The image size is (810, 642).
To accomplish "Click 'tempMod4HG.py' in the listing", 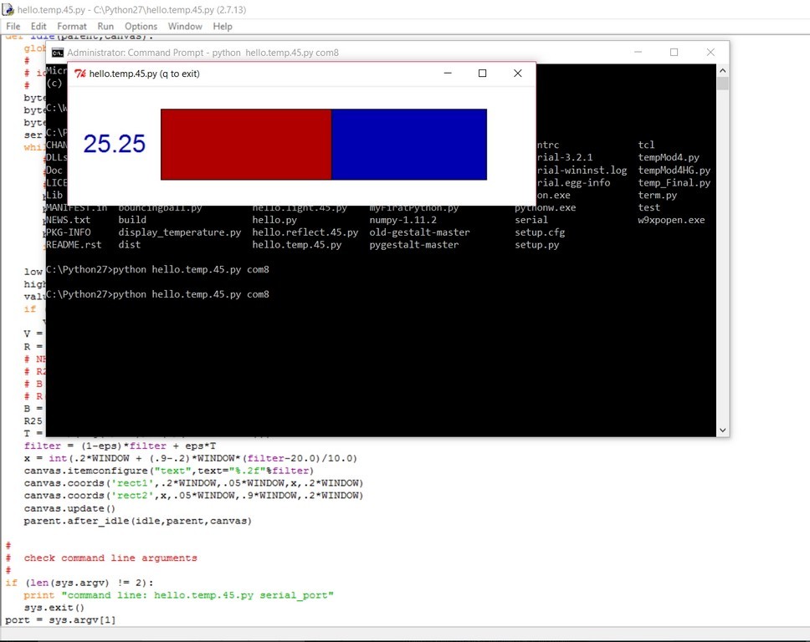I will click(x=674, y=171).
